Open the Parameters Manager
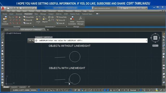Viewport: 166px width, 93px height. pyautogui.click(x=80, y=20)
